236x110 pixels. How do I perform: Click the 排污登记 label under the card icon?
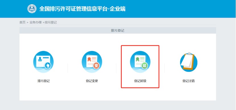tap(44, 81)
